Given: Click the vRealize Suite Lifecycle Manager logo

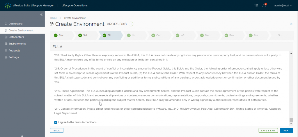Looking at the screenshot, I should click(8, 6).
